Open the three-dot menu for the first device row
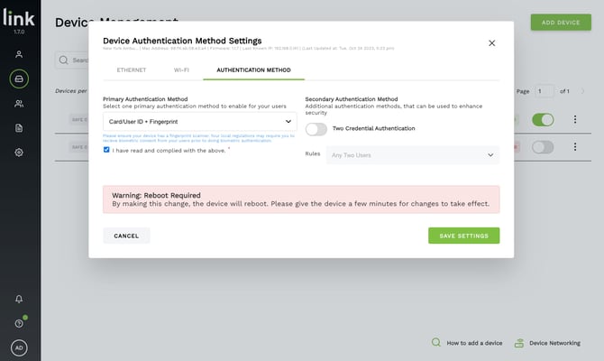 pos(575,119)
